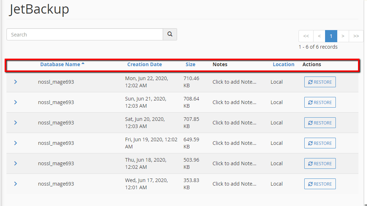Select nossl_mage693 name in Jun 17 row
The image size is (367, 206).
click(56, 184)
